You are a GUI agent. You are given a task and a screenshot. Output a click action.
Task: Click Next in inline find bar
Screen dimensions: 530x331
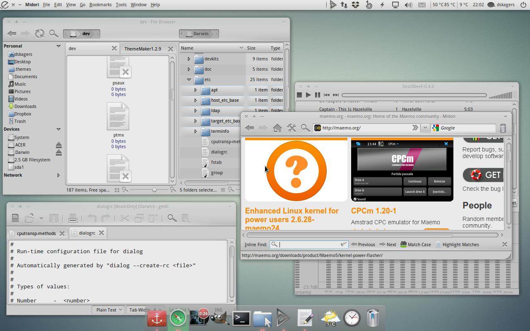coord(388,245)
